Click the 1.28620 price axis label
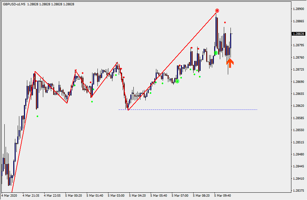 tap(298, 106)
